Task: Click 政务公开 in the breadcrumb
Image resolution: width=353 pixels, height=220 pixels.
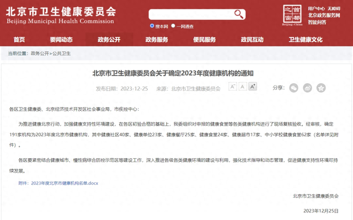Action: coord(40,53)
